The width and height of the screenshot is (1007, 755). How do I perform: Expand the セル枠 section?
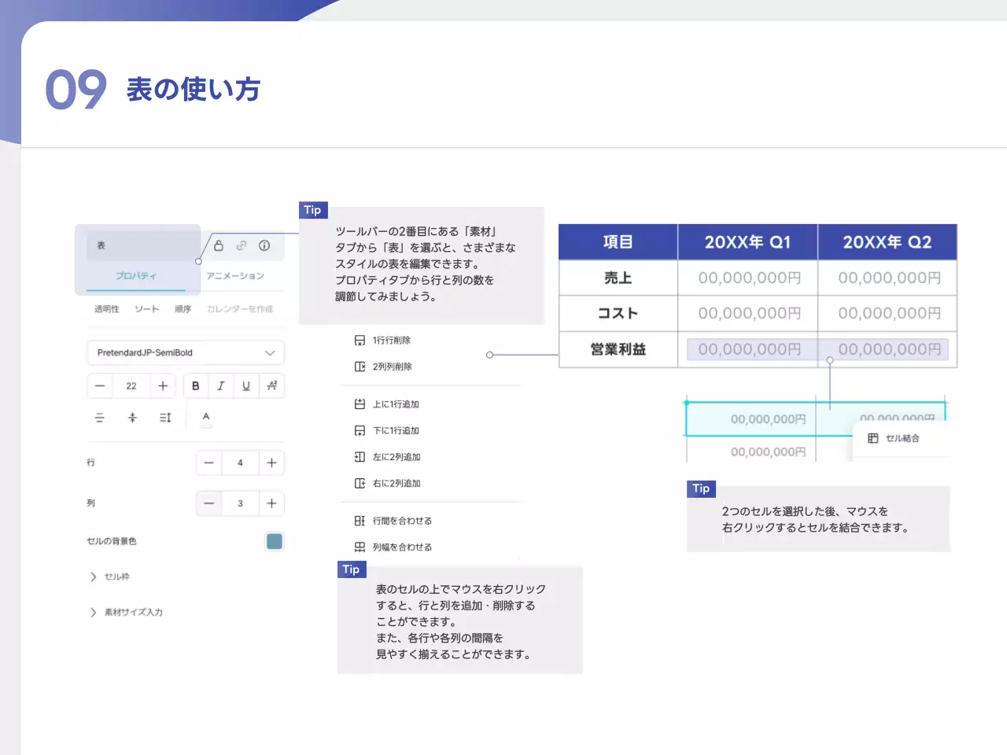tap(94, 576)
